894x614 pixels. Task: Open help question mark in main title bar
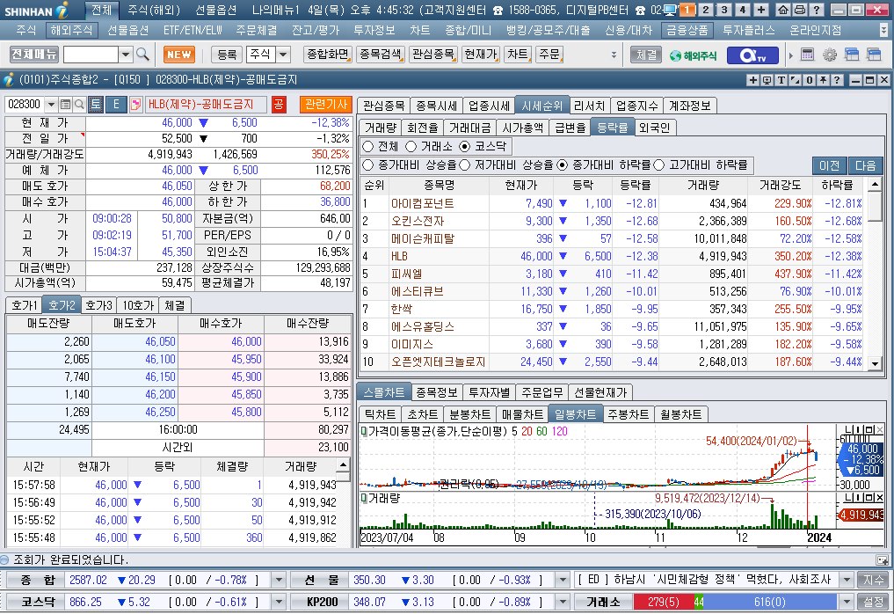[817, 10]
